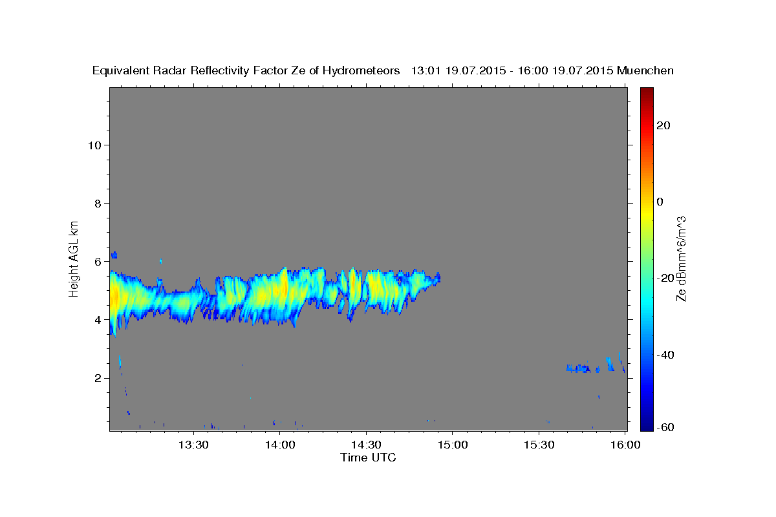Click the time tick label '15:30'
The image size is (776, 517).
point(539,445)
